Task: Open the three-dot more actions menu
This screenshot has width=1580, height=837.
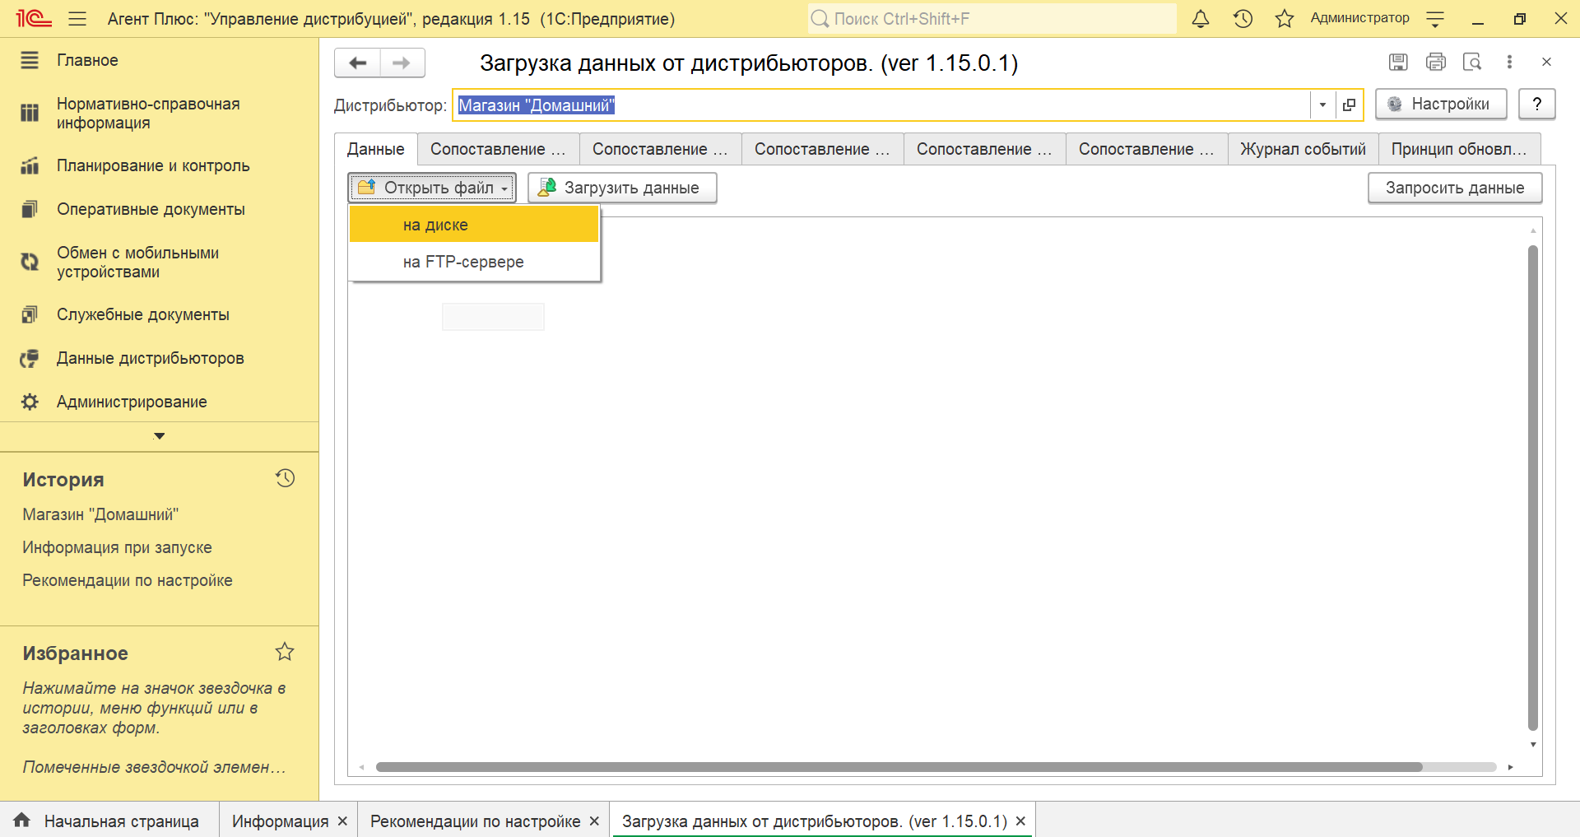Action: [x=1509, y=62]
